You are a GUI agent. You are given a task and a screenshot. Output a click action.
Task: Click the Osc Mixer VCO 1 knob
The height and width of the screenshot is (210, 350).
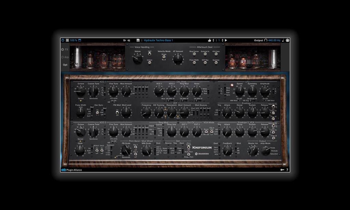[x=159, y=91]
